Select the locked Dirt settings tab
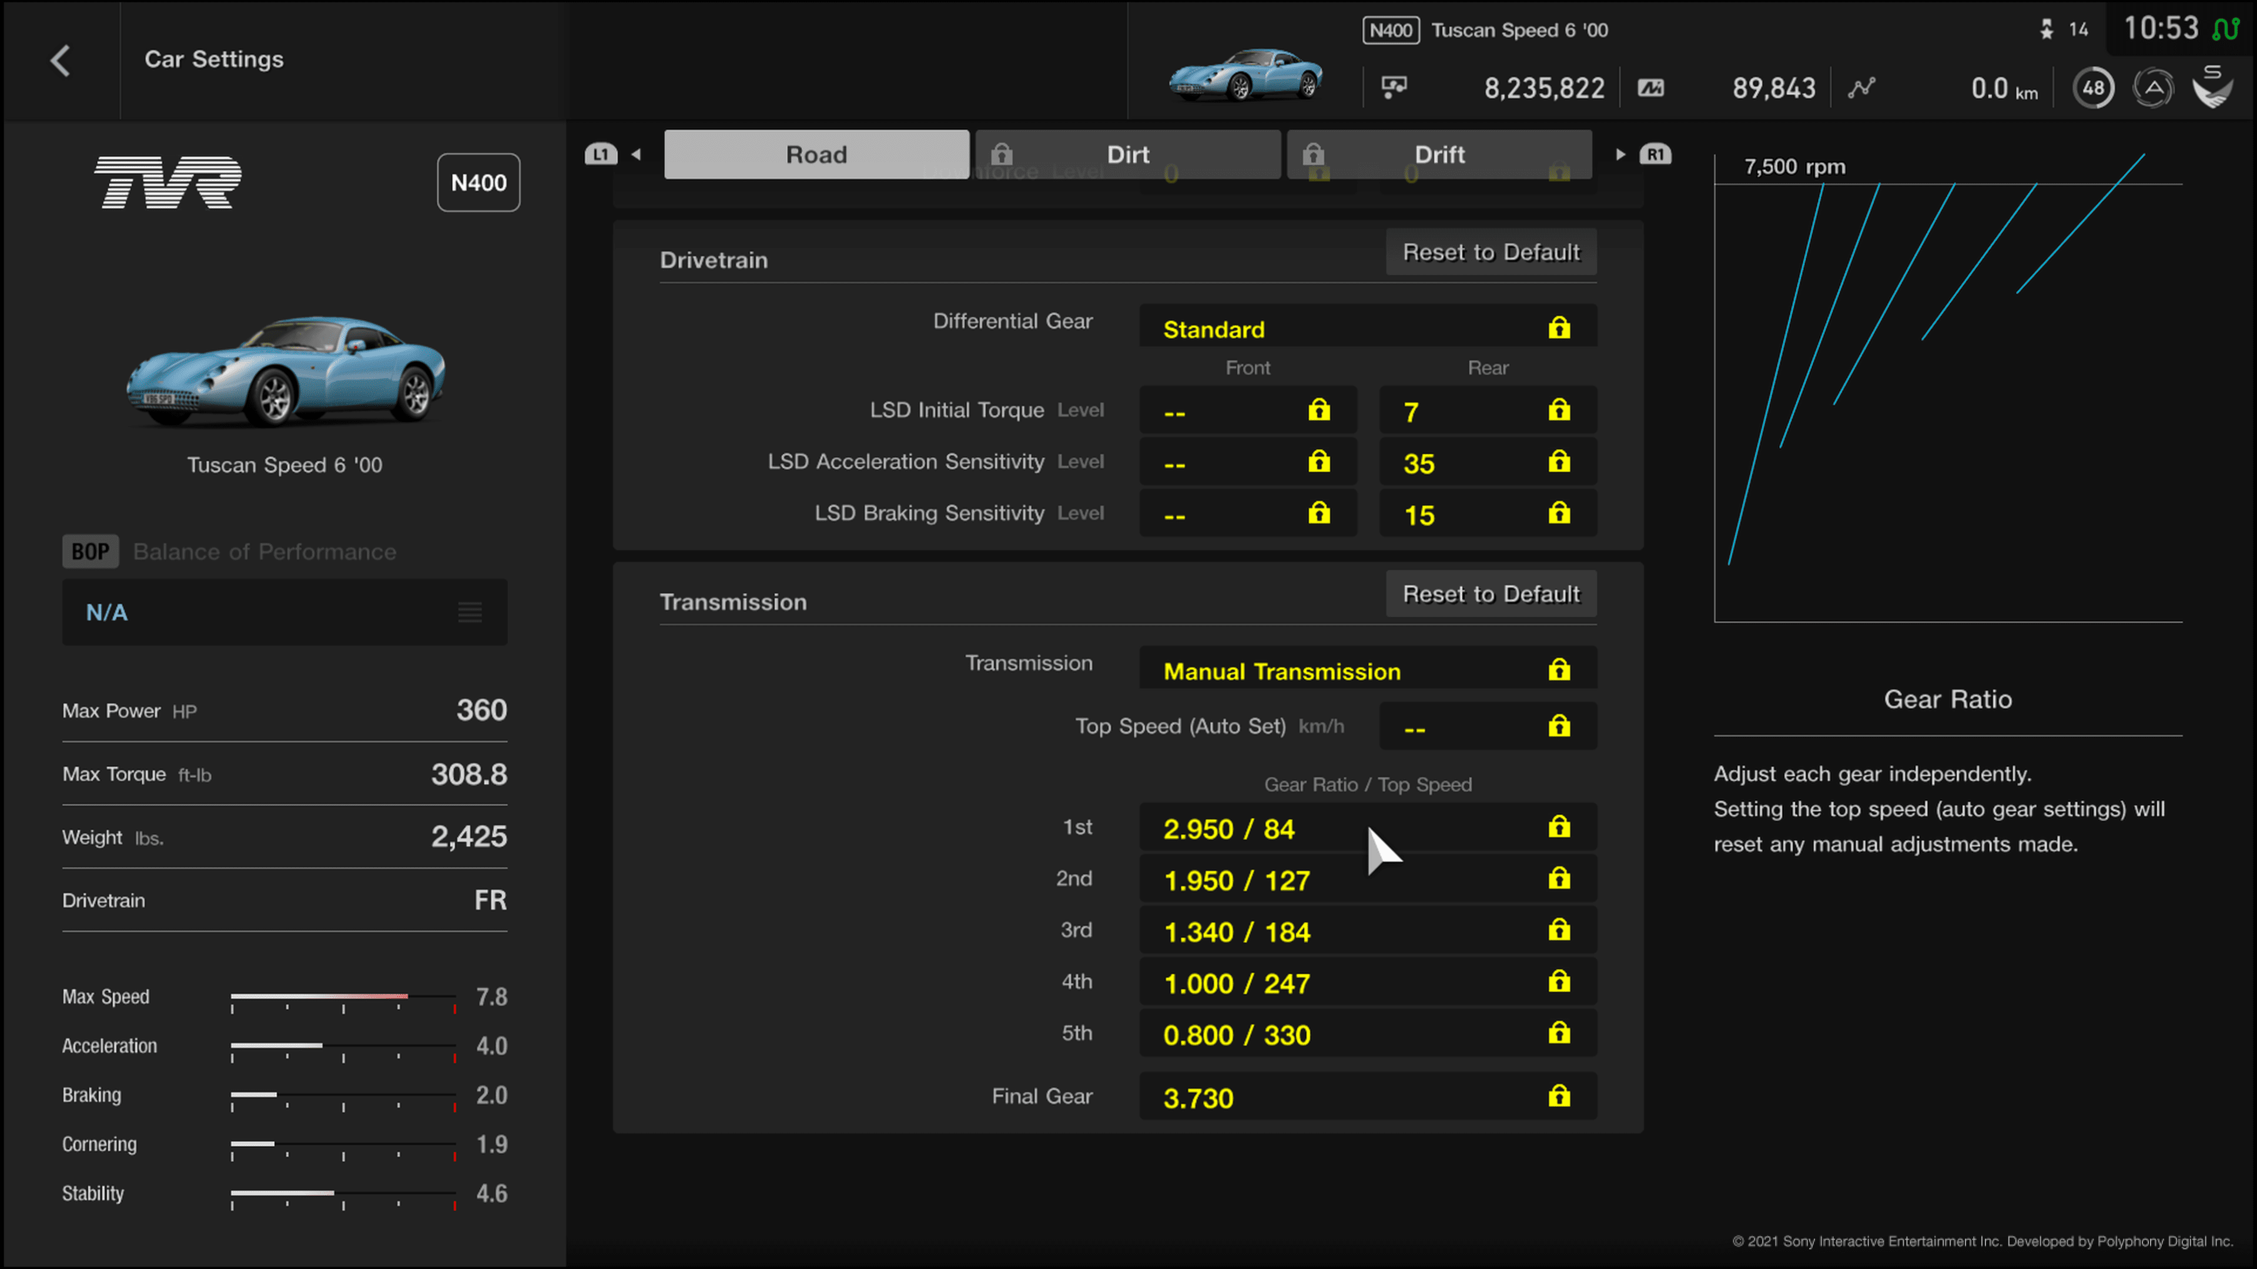The image size is (2257, 1269). (1128, 154)
